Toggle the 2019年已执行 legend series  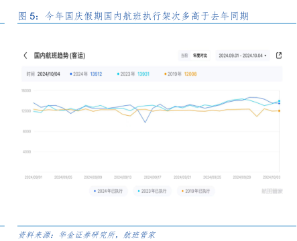coord(196,191)
